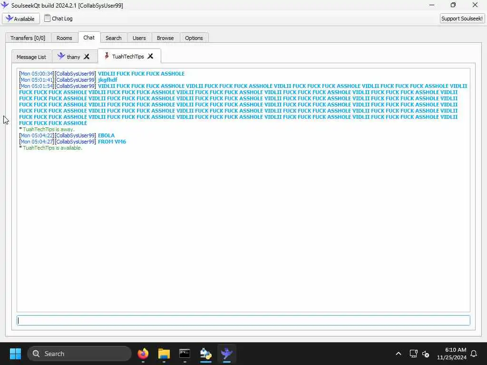
Task: Click the Mon 05:00:34 timestamp
Action: click(x=37, y=74)
